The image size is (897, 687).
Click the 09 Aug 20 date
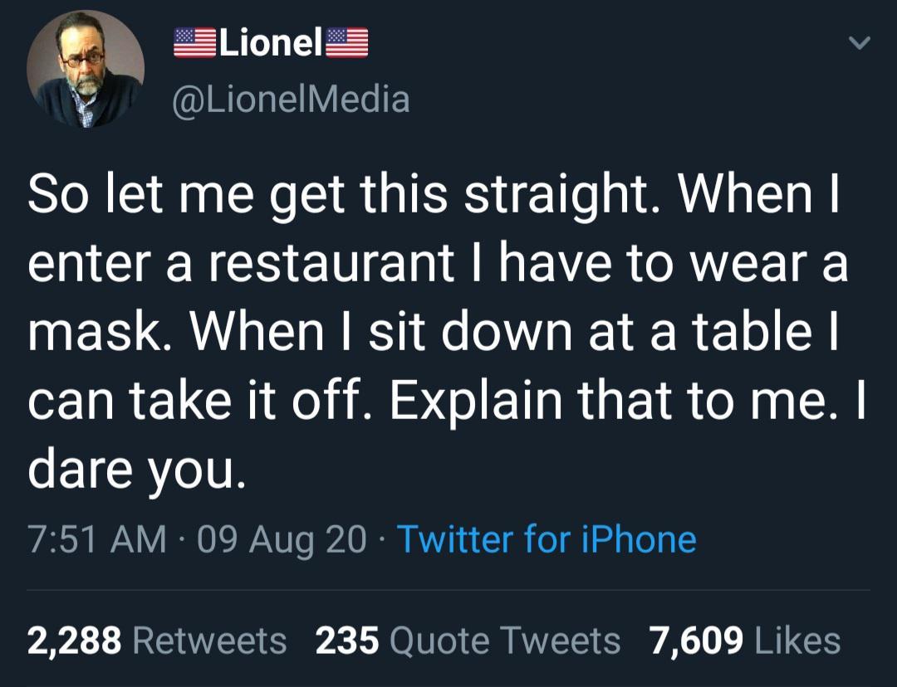[283, 540]
